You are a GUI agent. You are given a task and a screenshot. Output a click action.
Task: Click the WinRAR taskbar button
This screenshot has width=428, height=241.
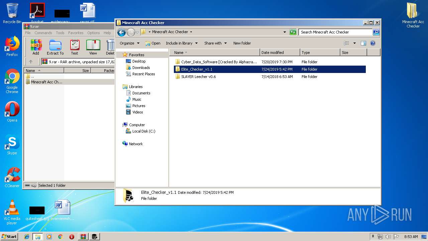[x=83, y=237]
